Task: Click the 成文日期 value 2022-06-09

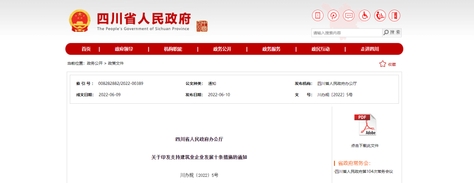Action: coord(110,95)
